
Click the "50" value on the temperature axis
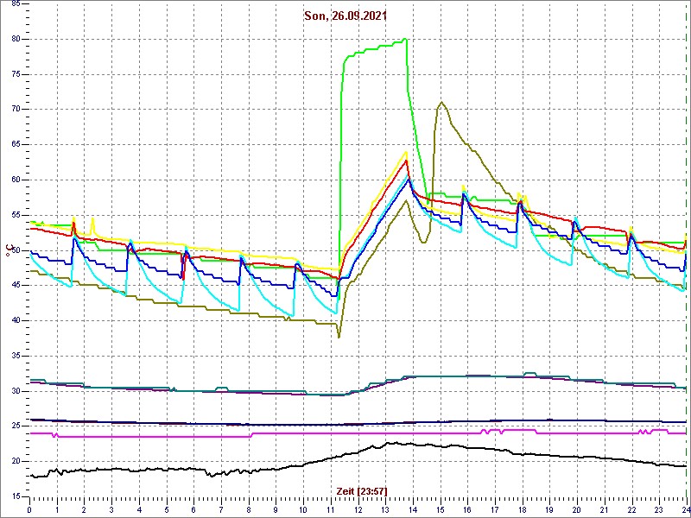15,250
